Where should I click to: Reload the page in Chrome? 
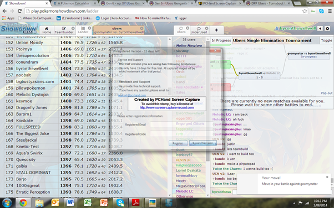19,11
